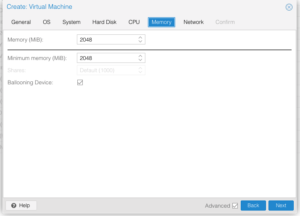Select the CPU tab
Screen dimensions: 300x216
(134, 22)
